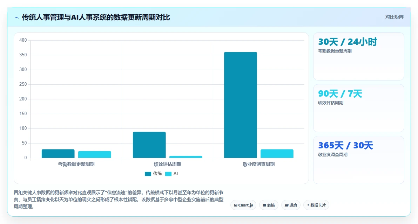Click the 30天 / 24小时 card value
The height and width of the screenshot is (224, 418).
coord(348,42)
